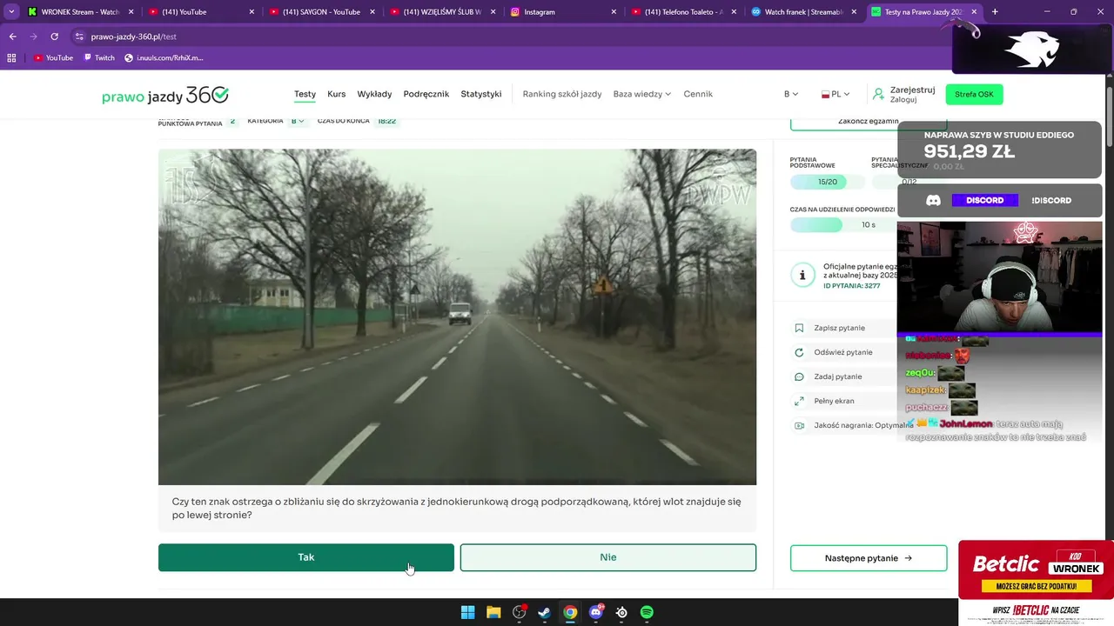Viewport: 1114px width, 626px height.
Task: Click the info icon beside Oficjalne pytanie
Action: point(802,275)
